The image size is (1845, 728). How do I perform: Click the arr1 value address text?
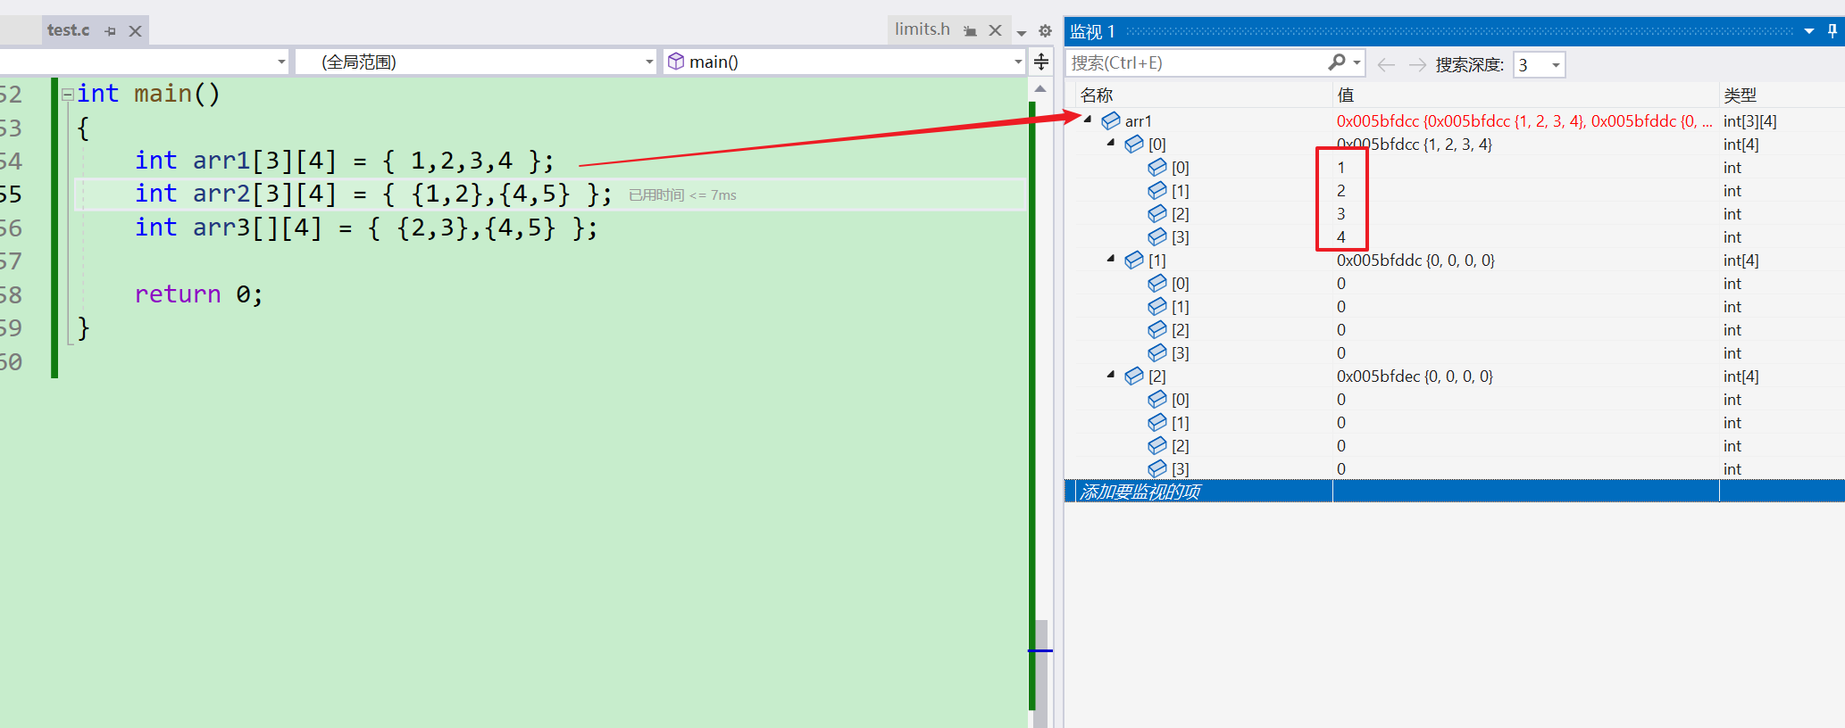pyautogui.click(x=1524, y=121)
